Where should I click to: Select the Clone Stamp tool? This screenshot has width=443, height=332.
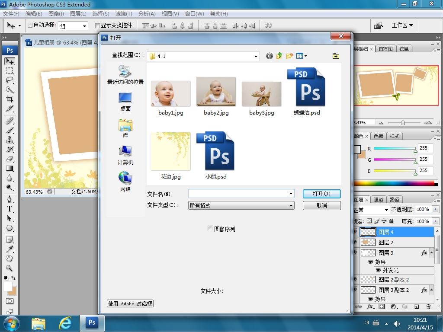click(x=10, y=140)
